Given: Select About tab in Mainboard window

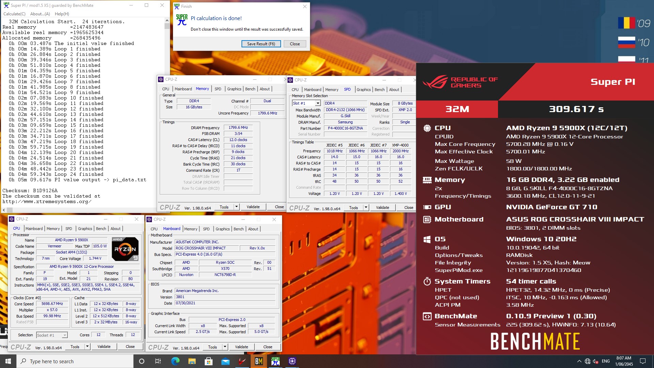Looking at the screenshot, I should (253, 229).
